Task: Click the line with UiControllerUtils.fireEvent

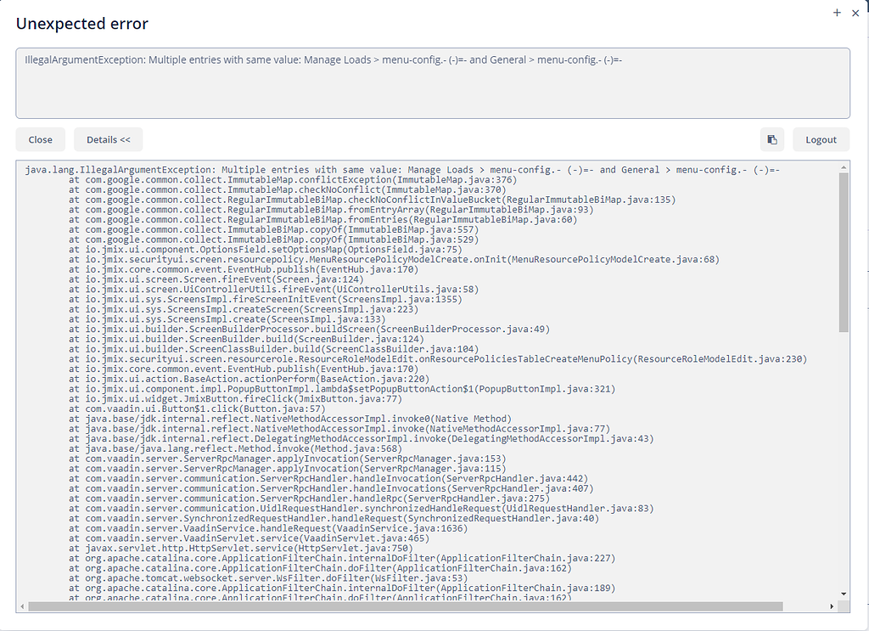Action: (x=274, y=290)
